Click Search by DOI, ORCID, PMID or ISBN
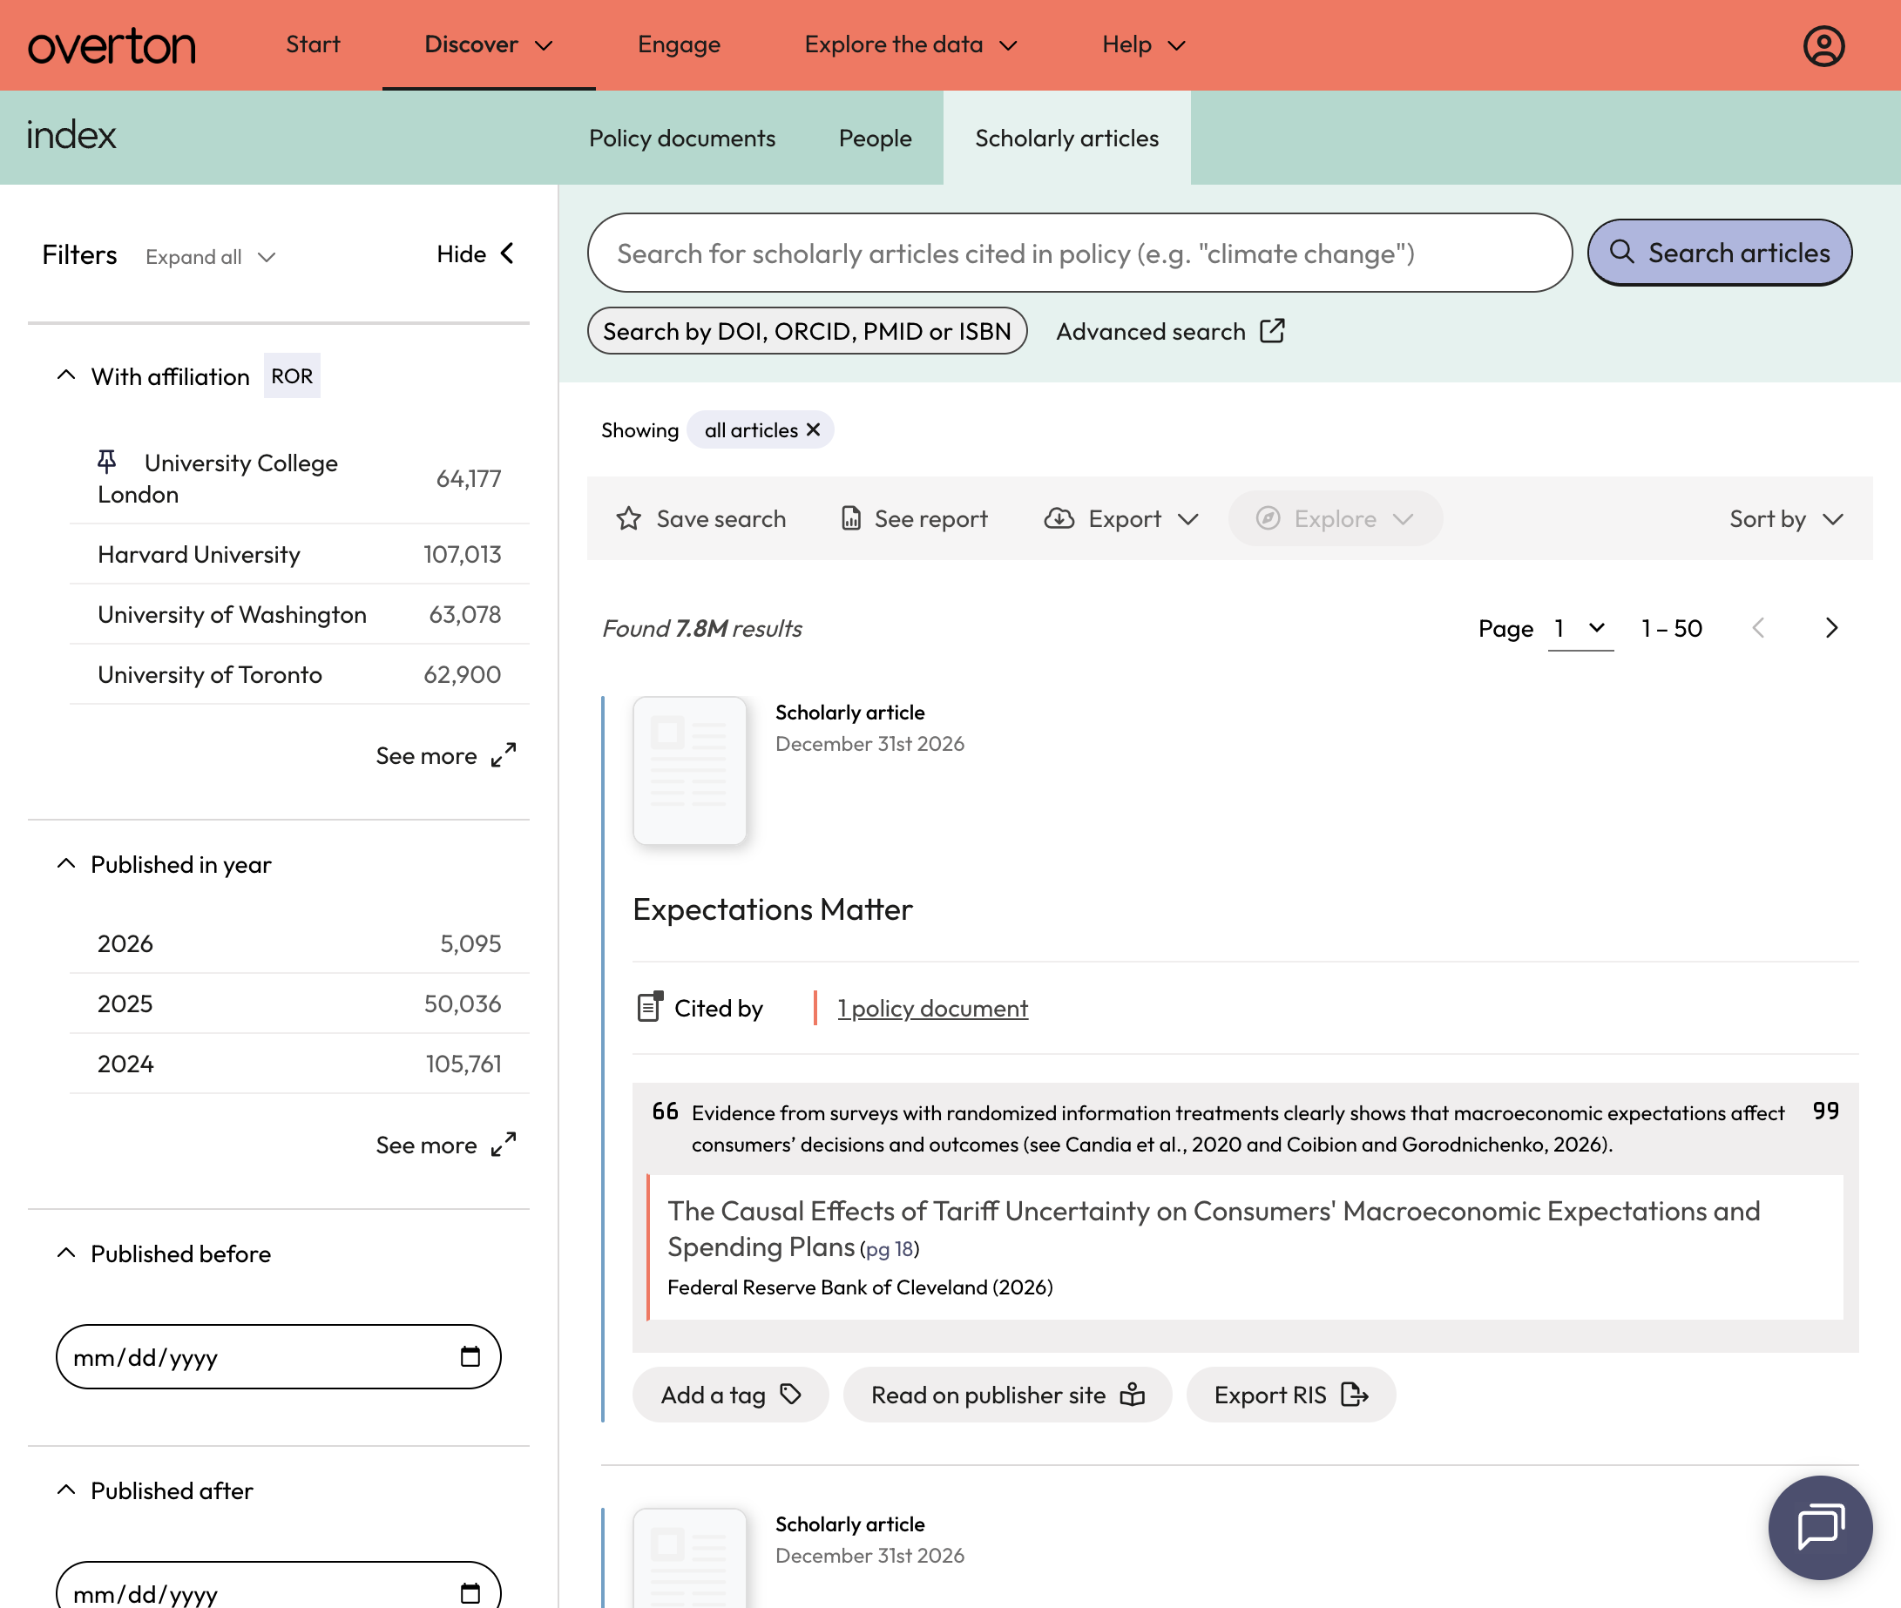The image size is (1901, 1608). (807, 331)
